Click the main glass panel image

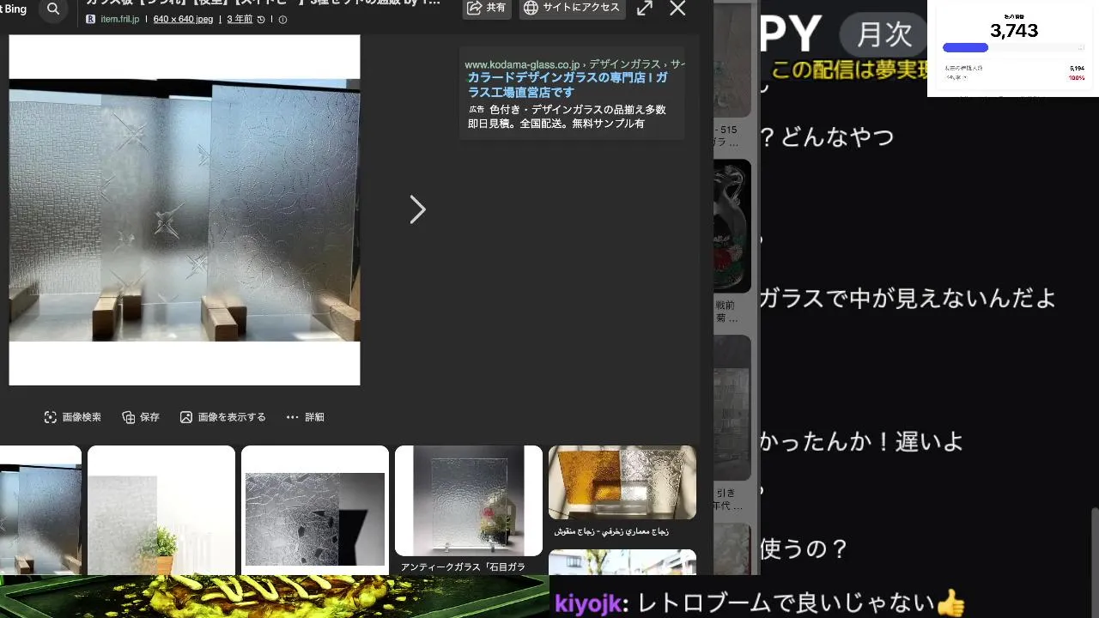coord(185,210)
